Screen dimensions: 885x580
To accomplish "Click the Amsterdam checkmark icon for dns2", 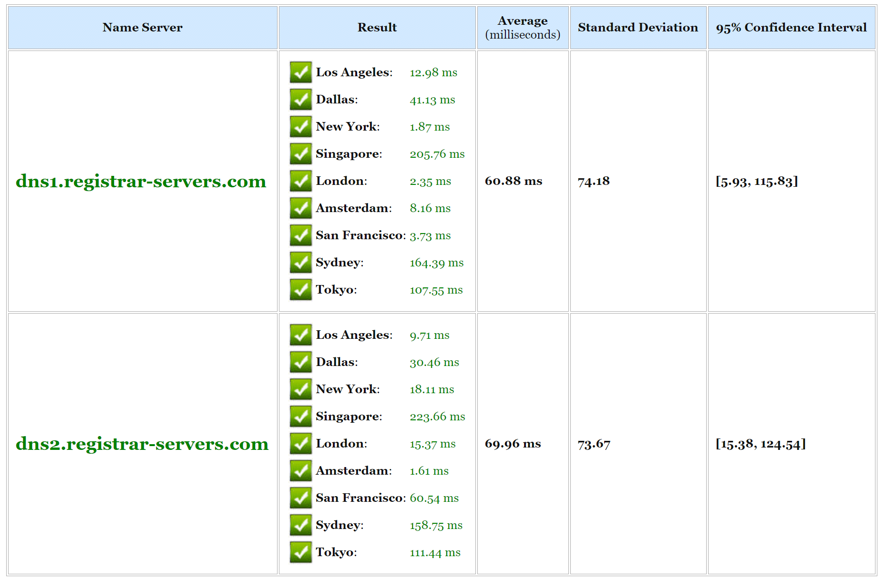I will pos(300,470).
